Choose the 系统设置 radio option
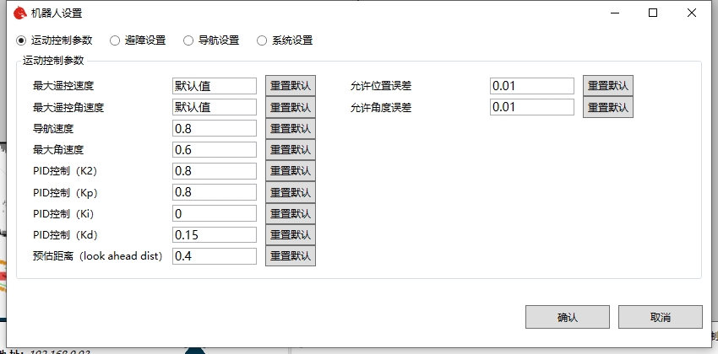The height and width of the screenshot is (354, 718). 261,40
